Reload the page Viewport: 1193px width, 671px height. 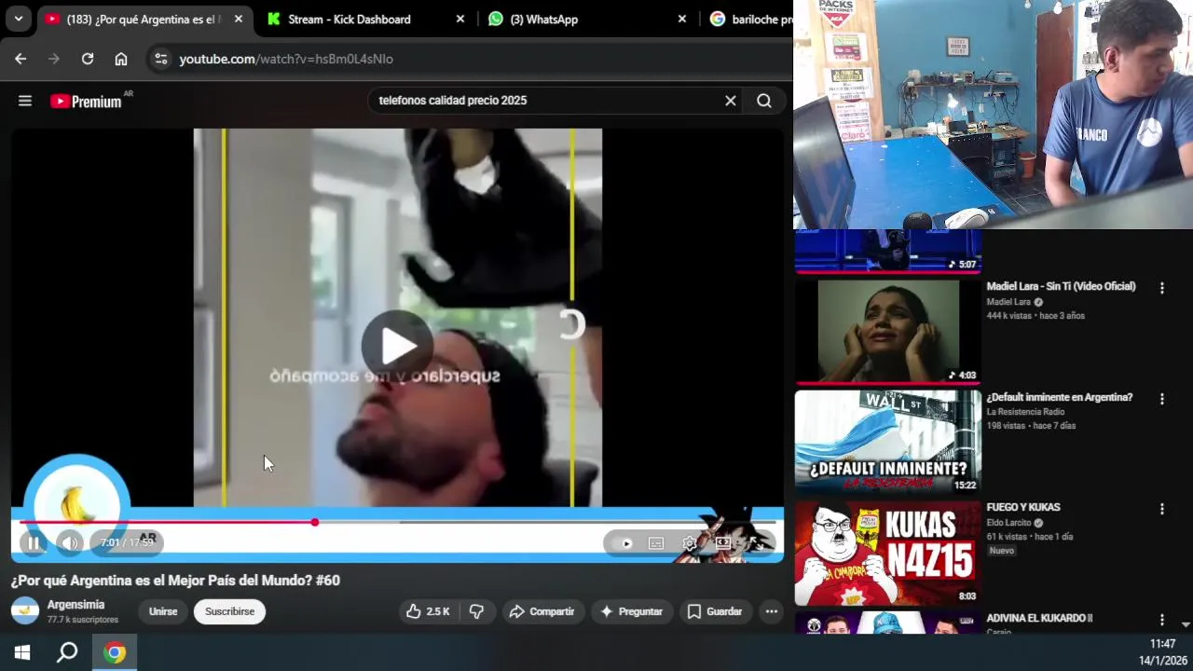tap(88, 59)
